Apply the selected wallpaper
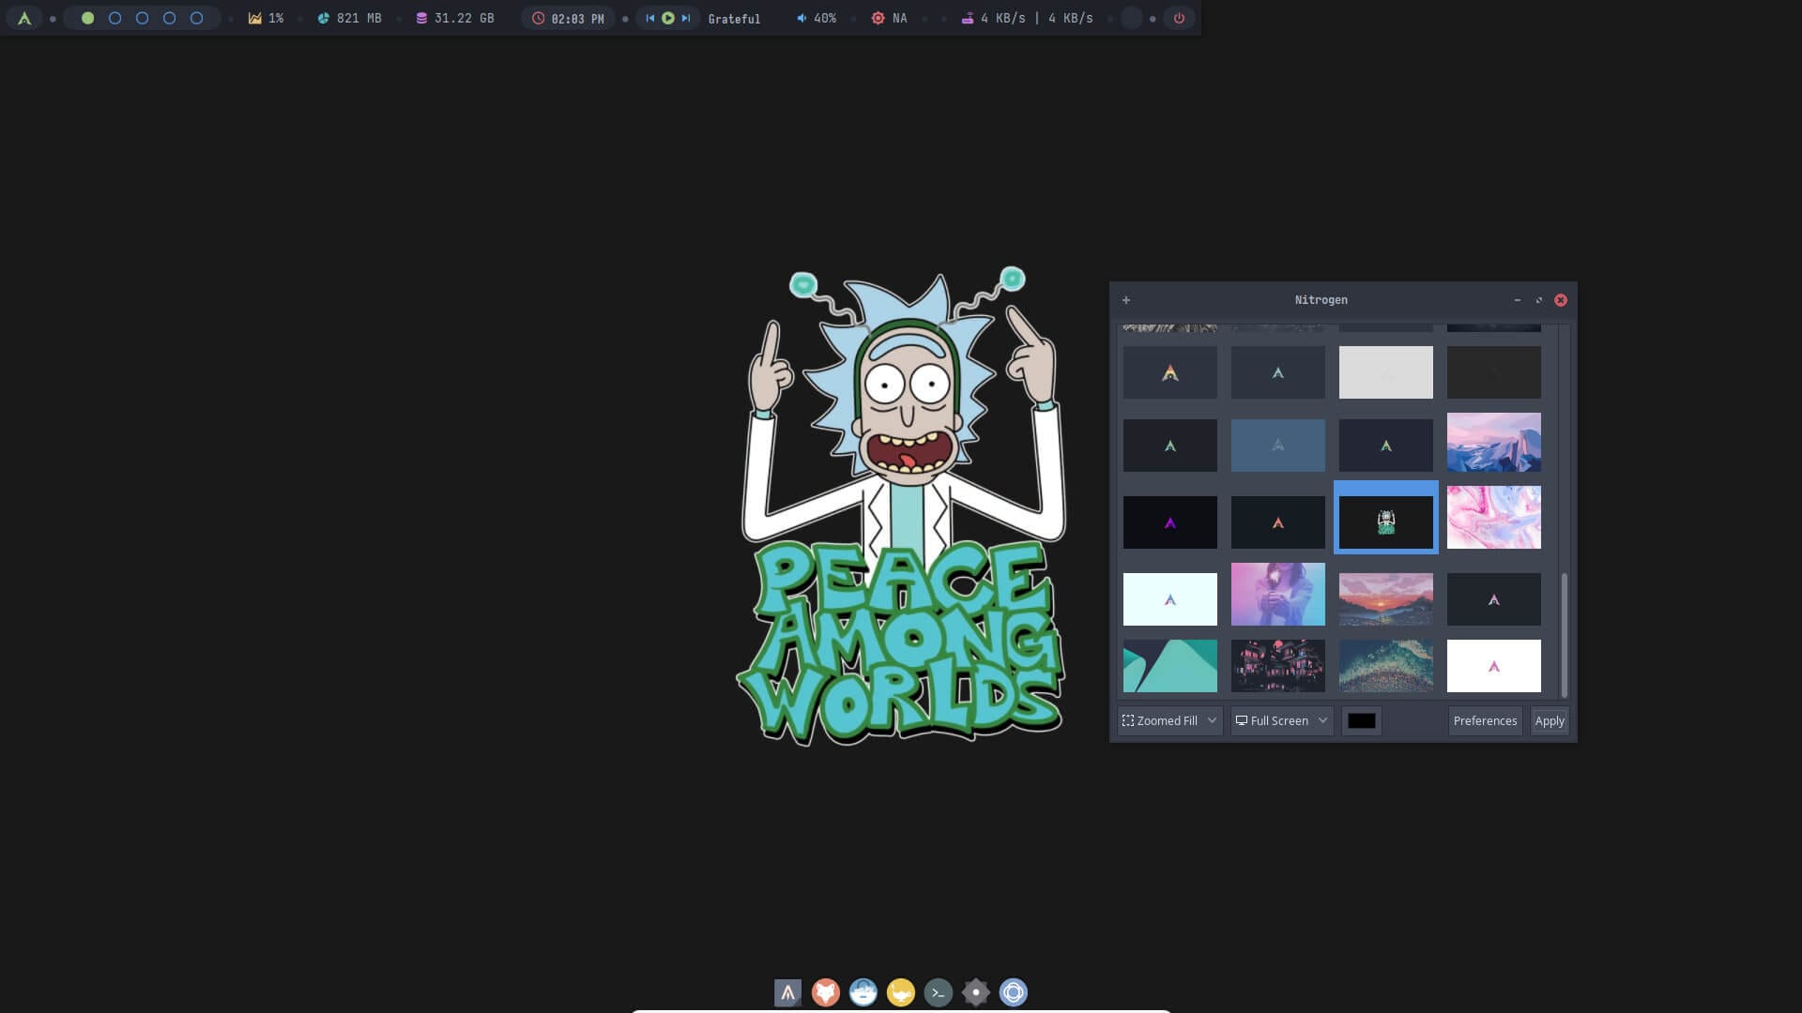This screenshot has width=1802, height=1013. pos(1549,720)
